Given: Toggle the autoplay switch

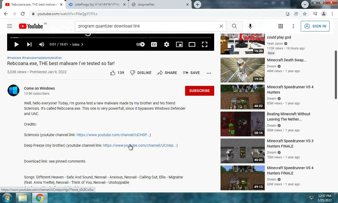Looking at the screenshot, I should point(140,44).
